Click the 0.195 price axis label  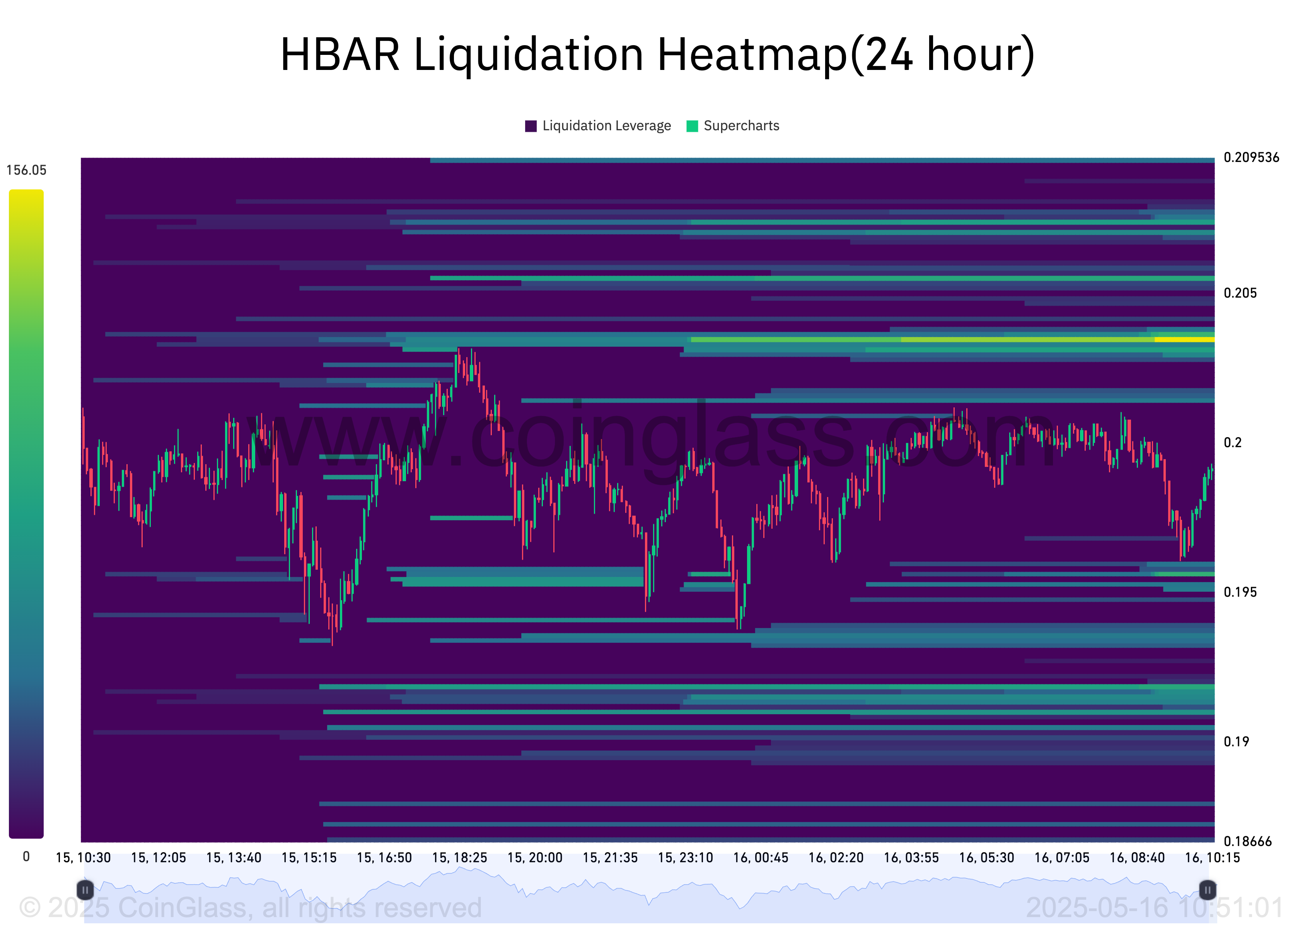point(1240,592)
